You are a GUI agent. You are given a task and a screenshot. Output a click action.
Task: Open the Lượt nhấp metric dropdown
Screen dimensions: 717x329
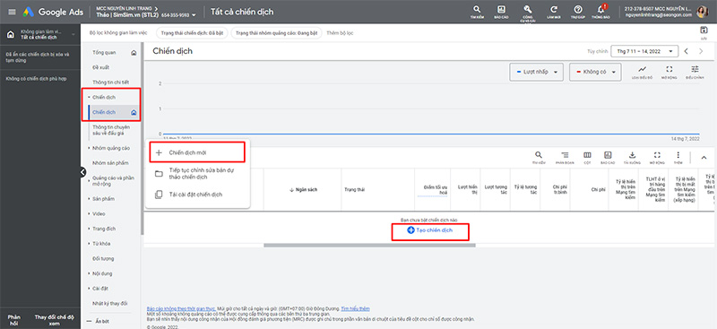[536, 73]
